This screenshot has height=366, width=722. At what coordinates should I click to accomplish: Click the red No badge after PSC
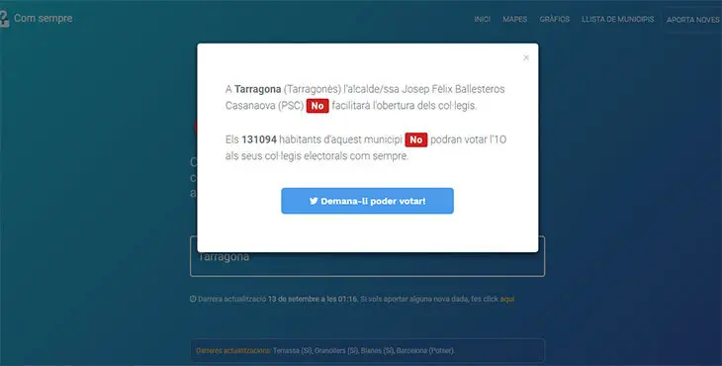click(317, 106)
